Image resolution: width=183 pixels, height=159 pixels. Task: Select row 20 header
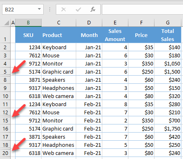click(x=5, y=153)
